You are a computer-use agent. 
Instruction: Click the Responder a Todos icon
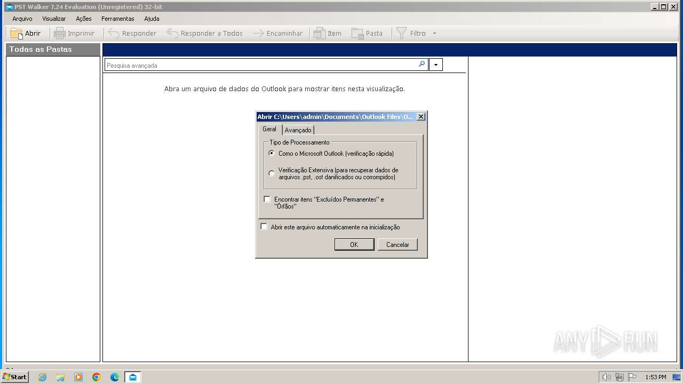(172, 33)
